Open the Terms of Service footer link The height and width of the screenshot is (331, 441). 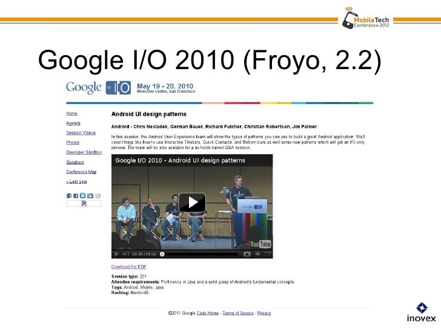(238, 313)
